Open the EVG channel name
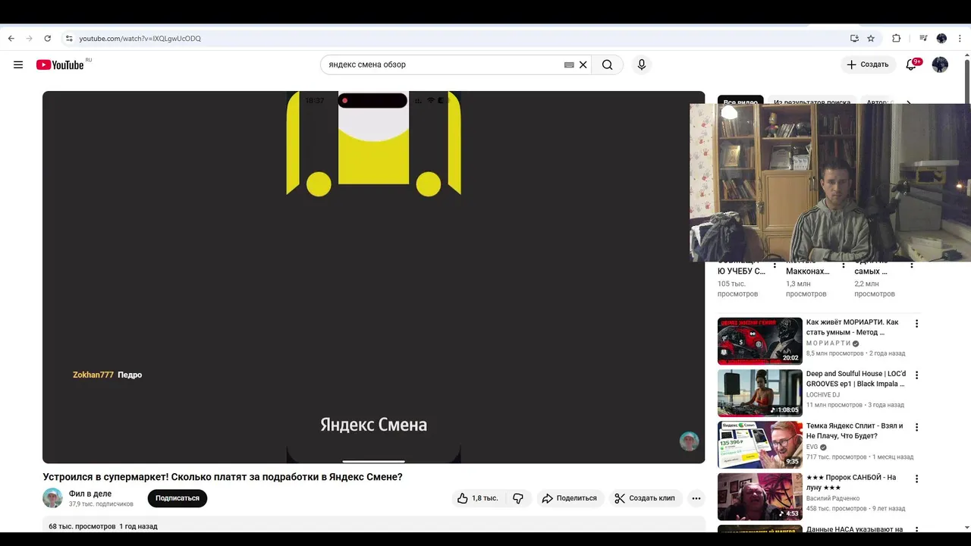The height and width of the screenshot is (546, 971). pyautogui.click(x=812, y=447)
